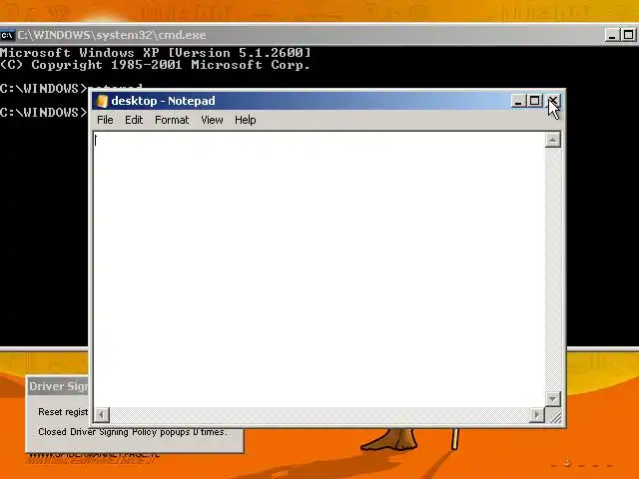This screenshot has height=479, width=639.
Task: Open the Format menu in Notepad
Action: (172, 120)
